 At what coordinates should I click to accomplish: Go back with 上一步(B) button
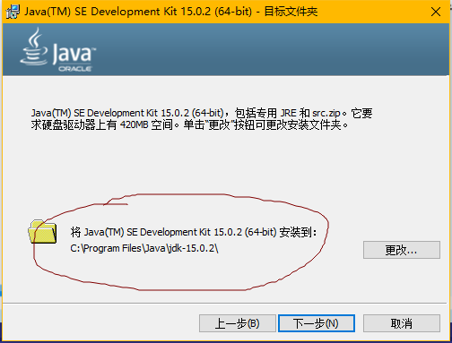point(238,323)
